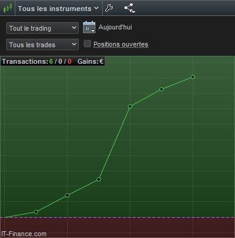235x238 pixels.
Task: Select the first trade point on curve
Action: point(36,212)
